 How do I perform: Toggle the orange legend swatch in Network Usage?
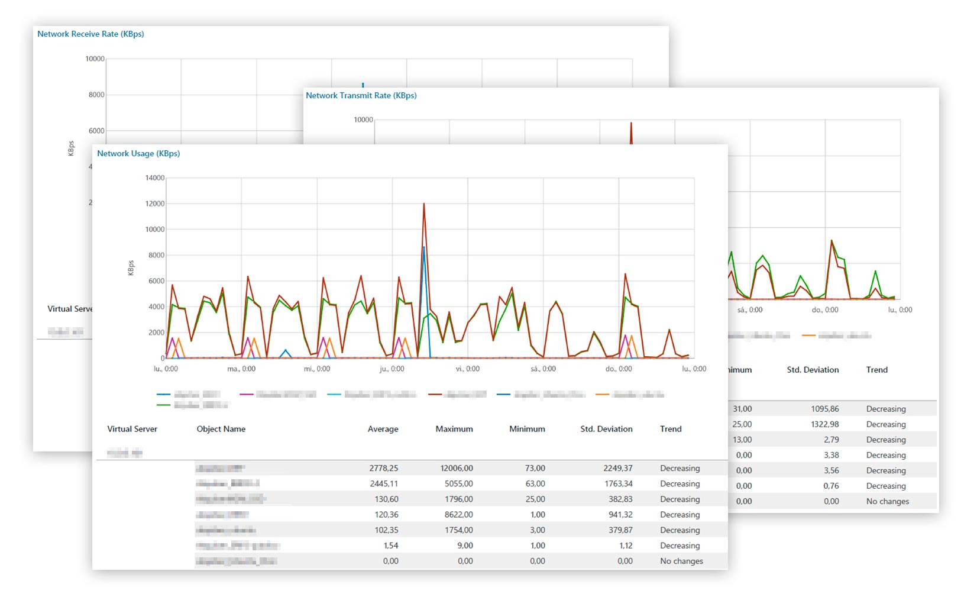click(602, 394)
